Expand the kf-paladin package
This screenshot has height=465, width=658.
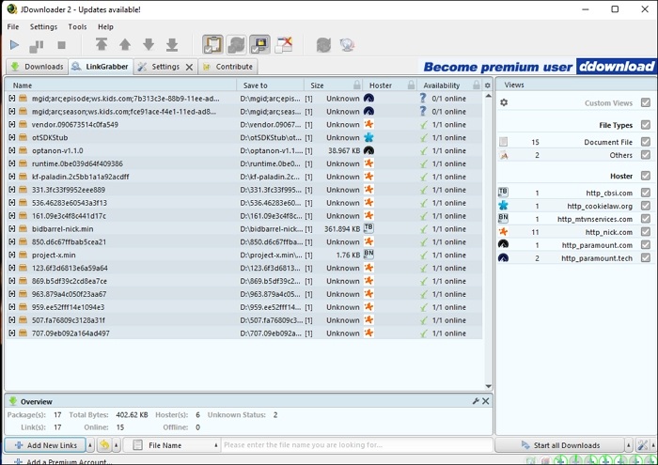coord(11,176)
